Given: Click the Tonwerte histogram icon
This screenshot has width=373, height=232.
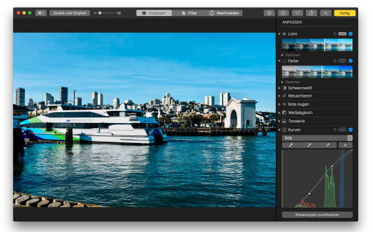Looking at the screenshot, I should [284, 121].
